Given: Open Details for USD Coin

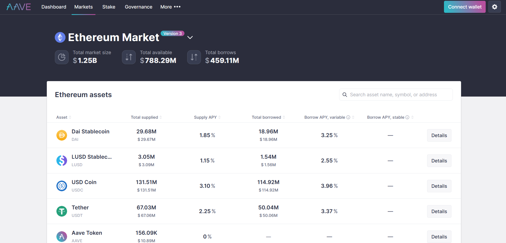Looking at the screenshot, I should point(439,186).
